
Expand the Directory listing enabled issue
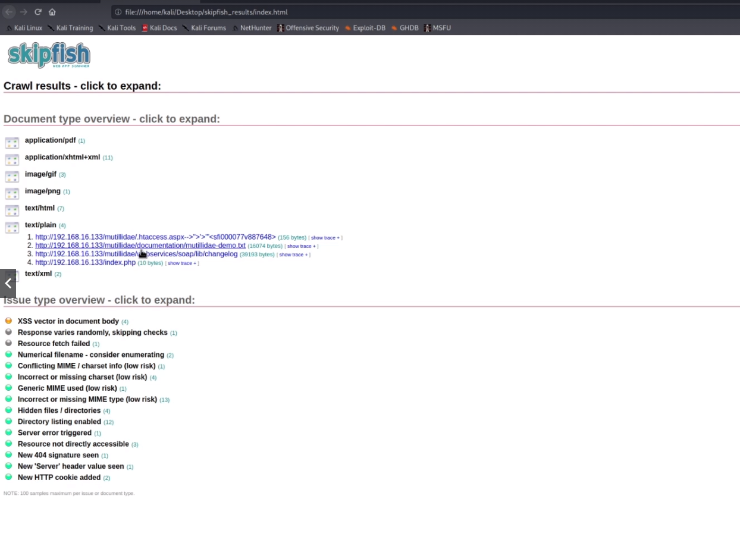59,422
